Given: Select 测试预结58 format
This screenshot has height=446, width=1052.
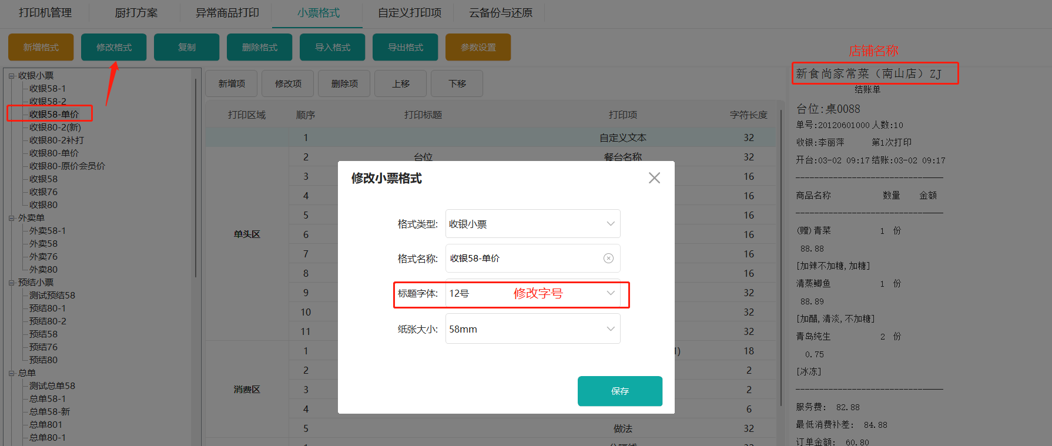Looking at the screenshot, I should pyautogui.click(x=52, y=296).
